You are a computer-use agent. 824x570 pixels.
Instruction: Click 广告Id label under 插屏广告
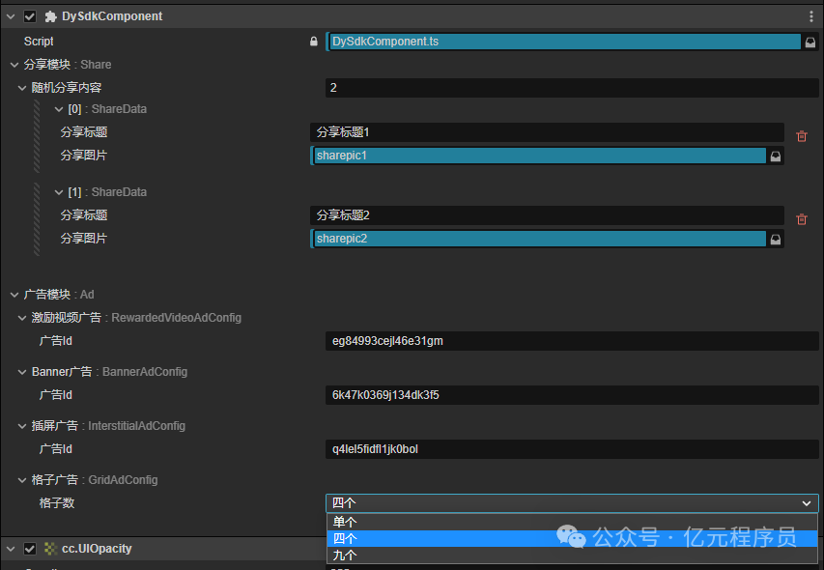56,449
